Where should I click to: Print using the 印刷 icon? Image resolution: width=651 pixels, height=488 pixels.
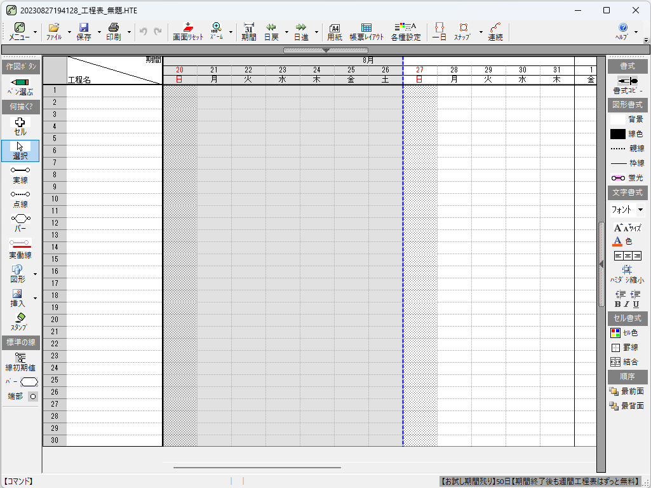tap(113, 32)
